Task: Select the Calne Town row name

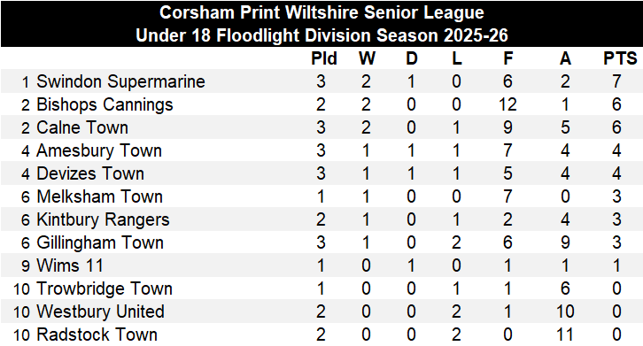Action: click(82, 127)
